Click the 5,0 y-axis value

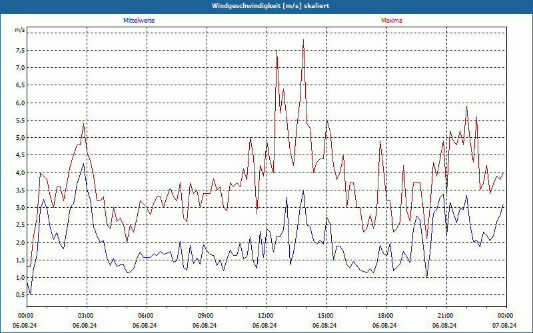(x=20, y=138)
